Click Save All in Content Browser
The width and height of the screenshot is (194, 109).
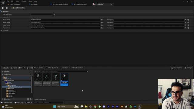point(22,68)
